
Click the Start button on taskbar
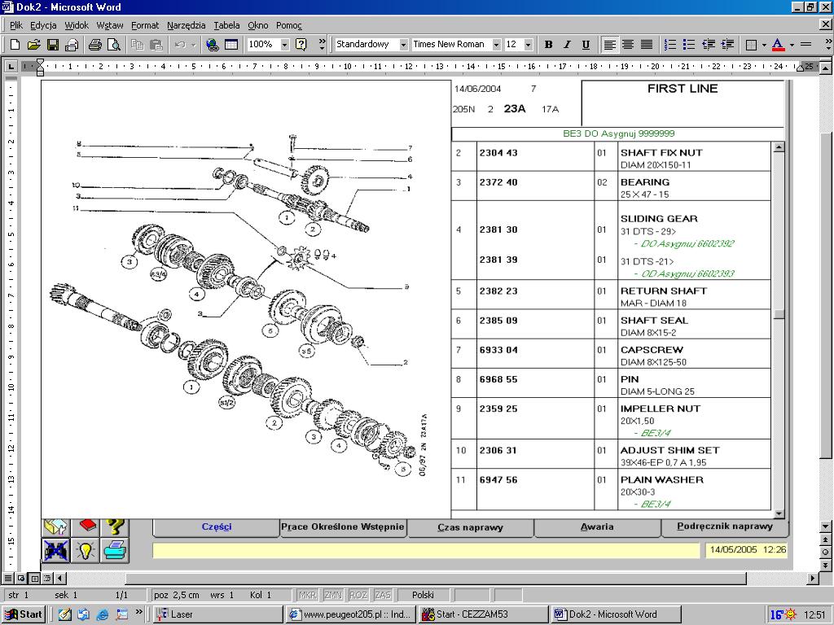(x=24, y=614)
